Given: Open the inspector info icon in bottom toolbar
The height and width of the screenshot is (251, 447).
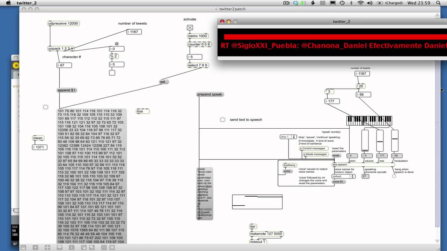Looking at the screenshot, I should click(72, 248).
